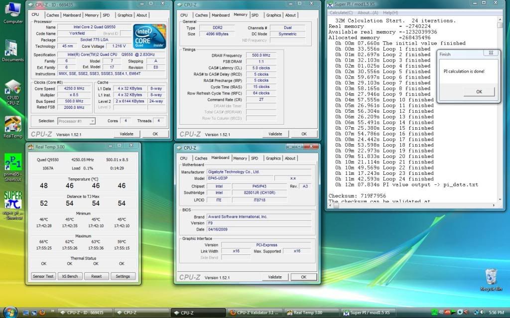Click the network icon in the system tray
The image size is (510, 318).
pos(476,313)
